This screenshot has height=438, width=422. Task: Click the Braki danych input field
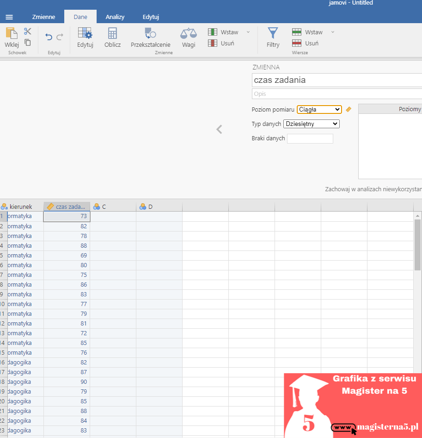(310, 138)
